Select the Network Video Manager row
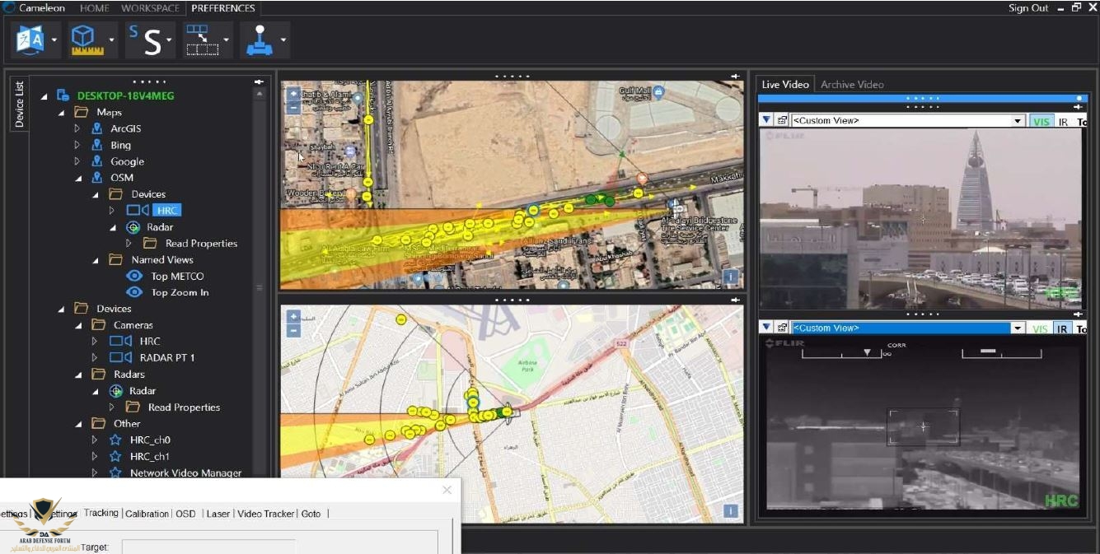 (185, 473)
